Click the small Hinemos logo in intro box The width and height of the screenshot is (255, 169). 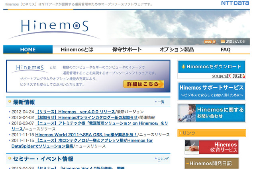(x=30, y=69)
